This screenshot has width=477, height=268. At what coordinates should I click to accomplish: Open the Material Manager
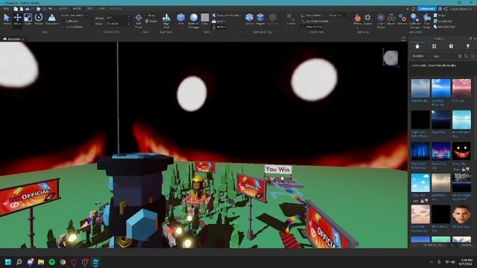194,20
